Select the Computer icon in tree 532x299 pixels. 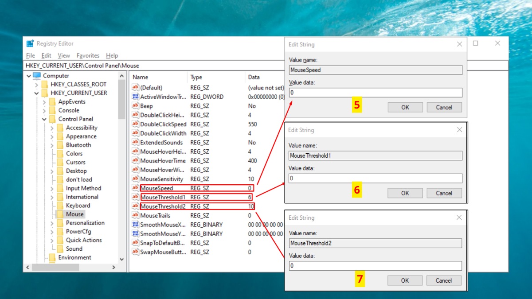(x=37, y=76)
